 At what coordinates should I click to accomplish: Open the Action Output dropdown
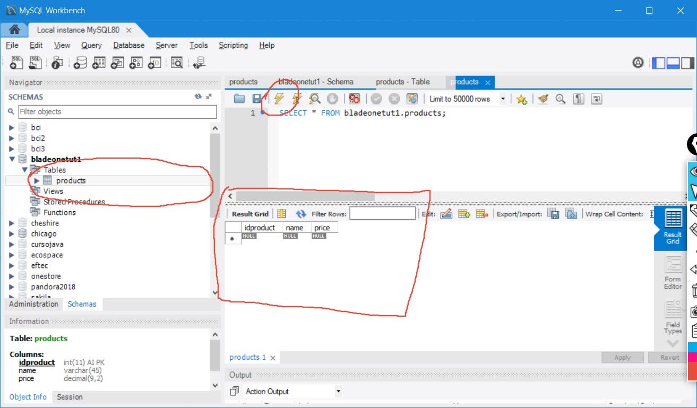click(x=292, y=391)
